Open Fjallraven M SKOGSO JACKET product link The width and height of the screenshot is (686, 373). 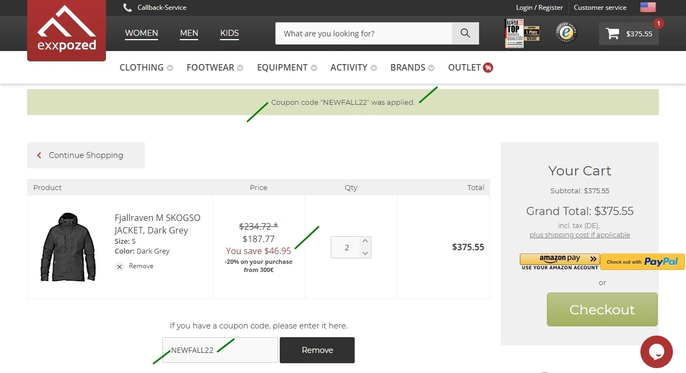coord(158,224)
